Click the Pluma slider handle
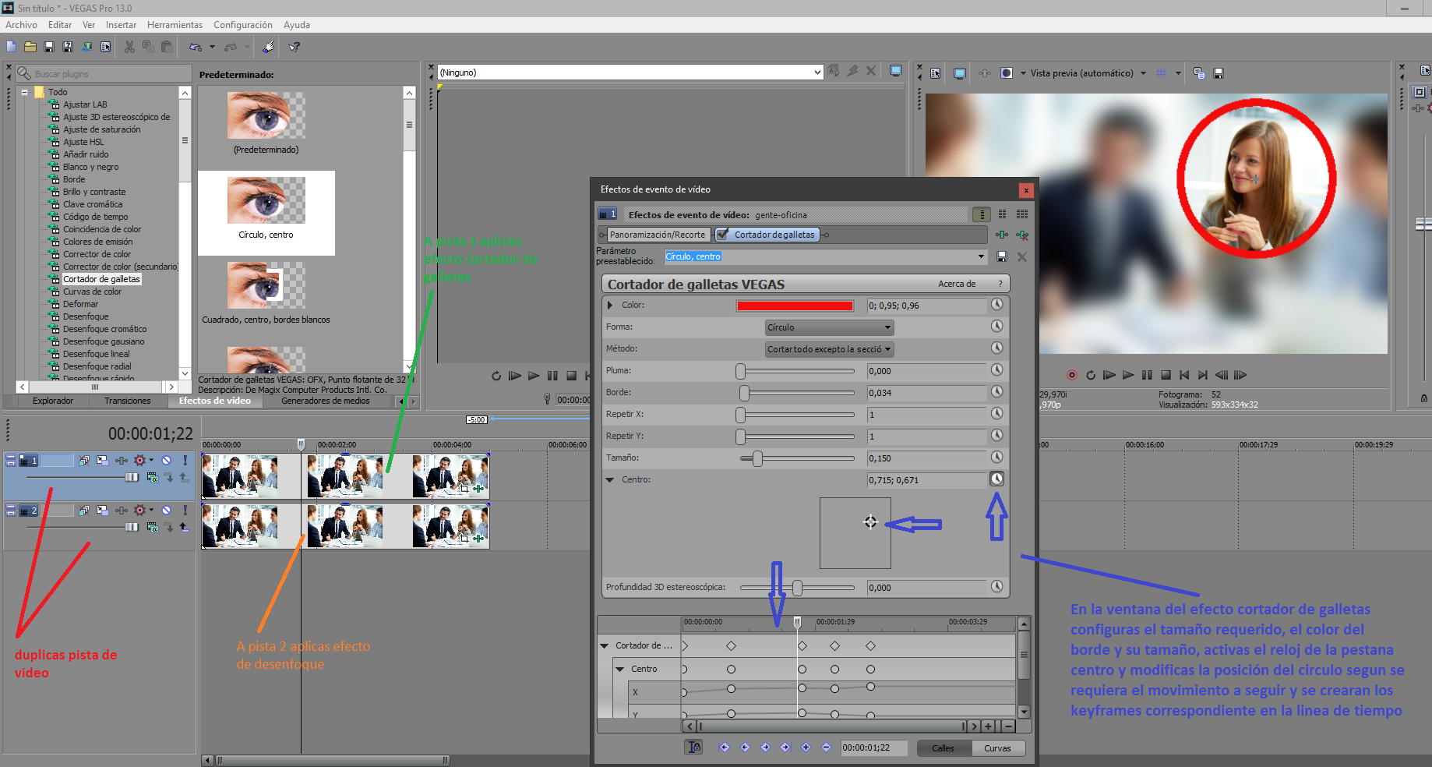1432x767 pixels. (x=741, y=371)
